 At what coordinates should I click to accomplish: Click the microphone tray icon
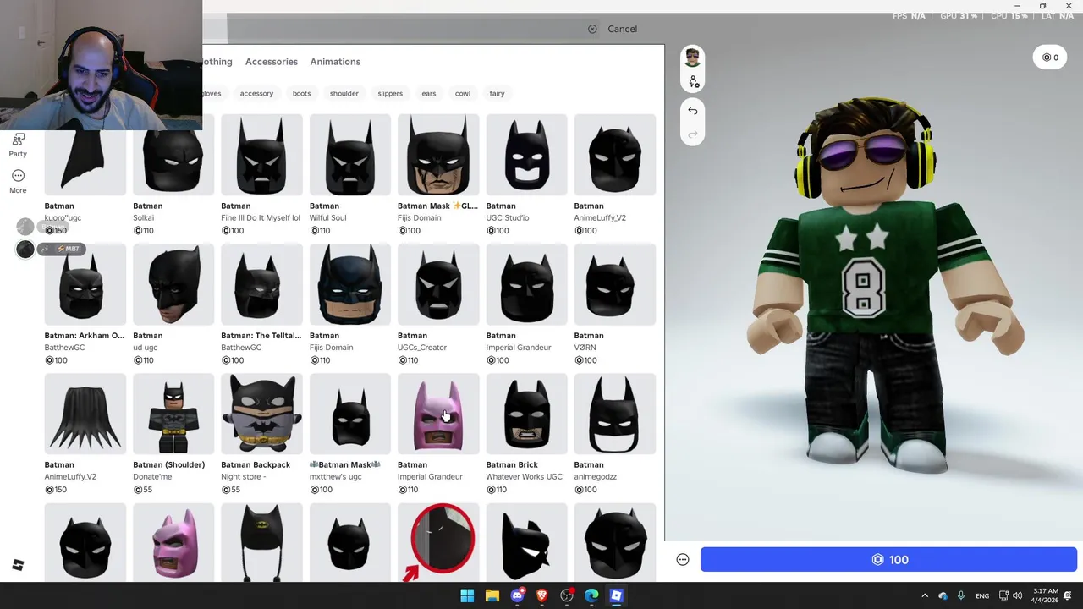[961, 595]
